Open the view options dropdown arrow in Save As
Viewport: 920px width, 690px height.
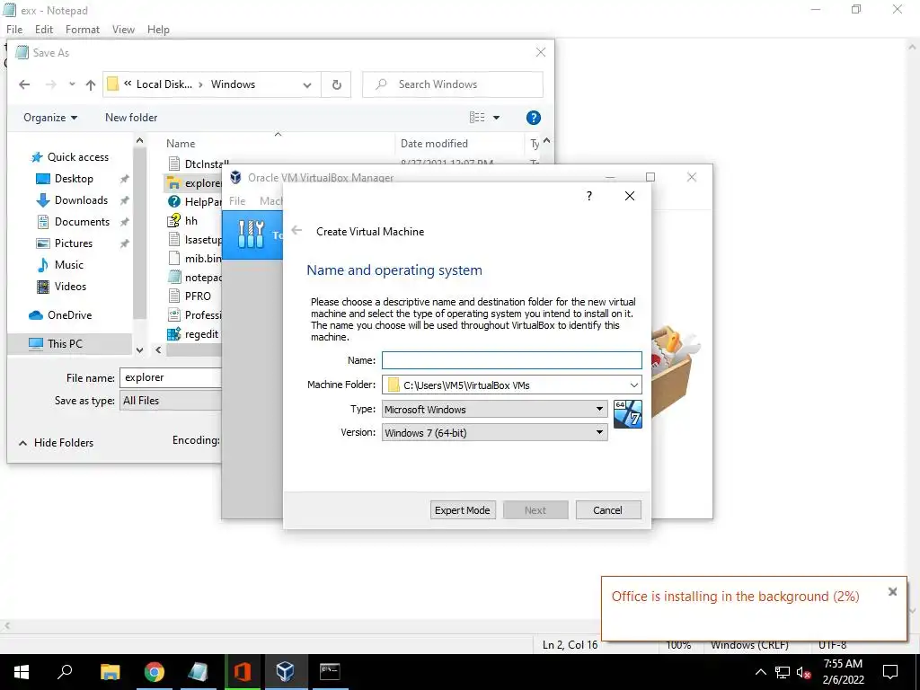[496, 118]
